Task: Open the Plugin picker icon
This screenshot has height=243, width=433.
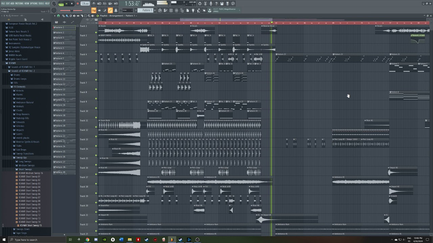Action: 193,10
